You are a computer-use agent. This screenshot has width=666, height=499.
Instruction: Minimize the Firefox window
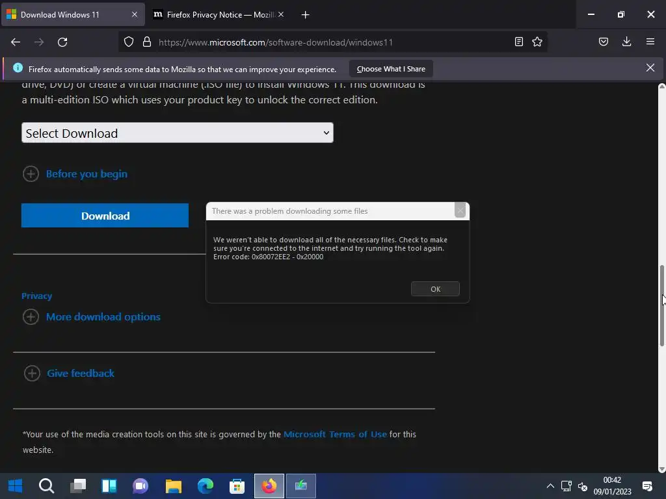click(591, 14)
